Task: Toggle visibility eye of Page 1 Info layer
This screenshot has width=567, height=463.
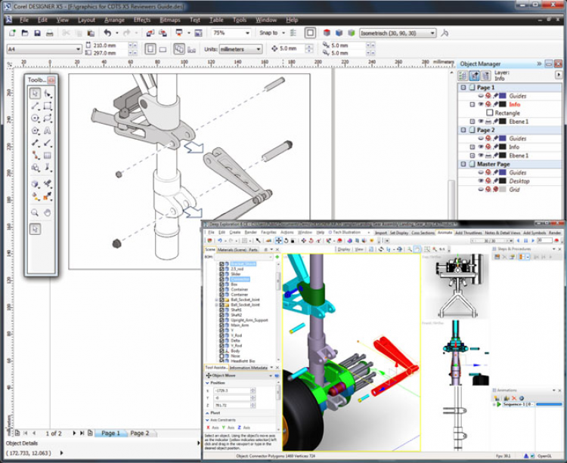Action: click(x=481, y=104)
